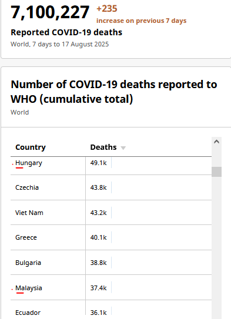Select the Czechia row

point(111,187)
